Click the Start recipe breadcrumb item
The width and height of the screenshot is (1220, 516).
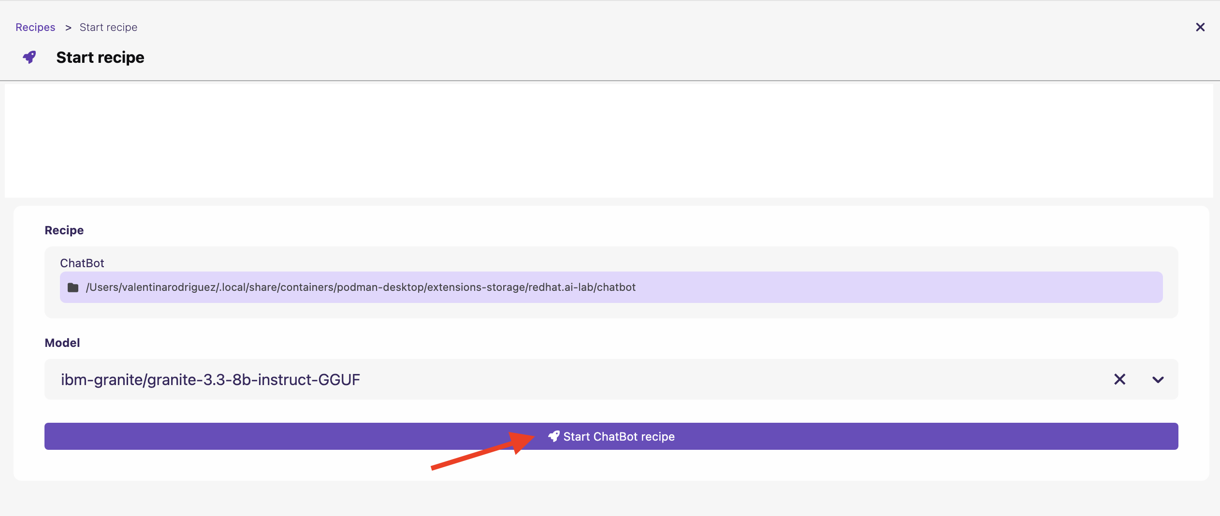point(108,28)
